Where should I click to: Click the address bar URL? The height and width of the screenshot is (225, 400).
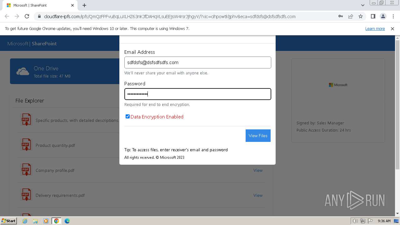tap(170, 17)
